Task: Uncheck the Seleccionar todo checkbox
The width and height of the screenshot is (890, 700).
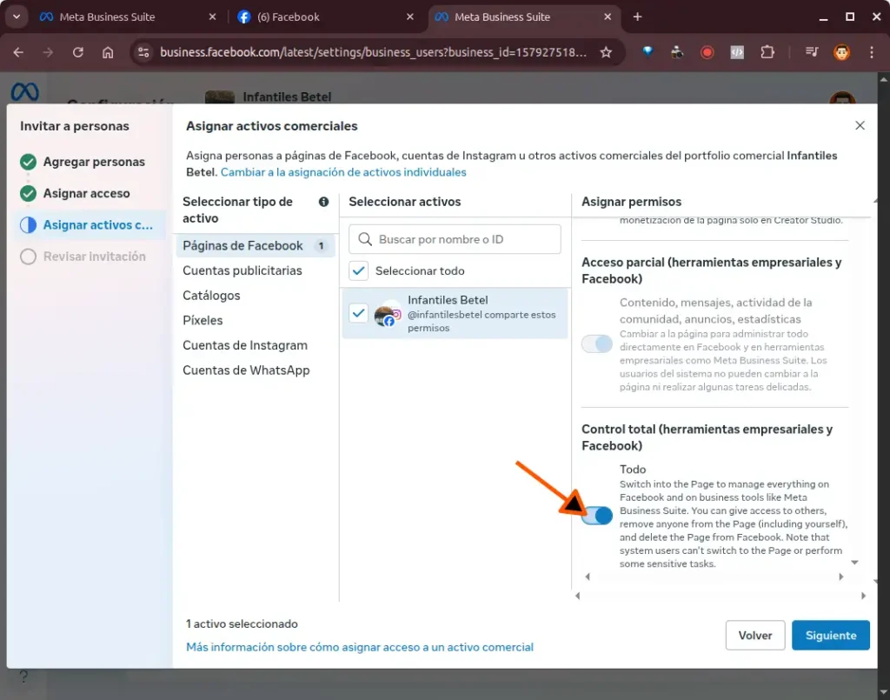Action: click(359, 271)
